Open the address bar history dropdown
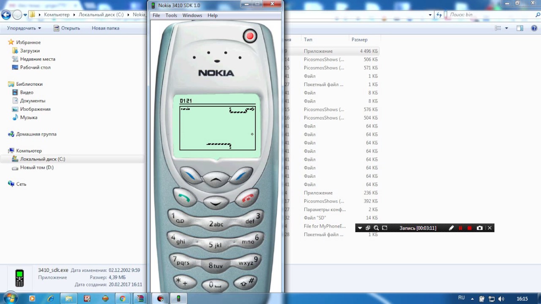The image size is (541, 304). (x=430, y=15)
